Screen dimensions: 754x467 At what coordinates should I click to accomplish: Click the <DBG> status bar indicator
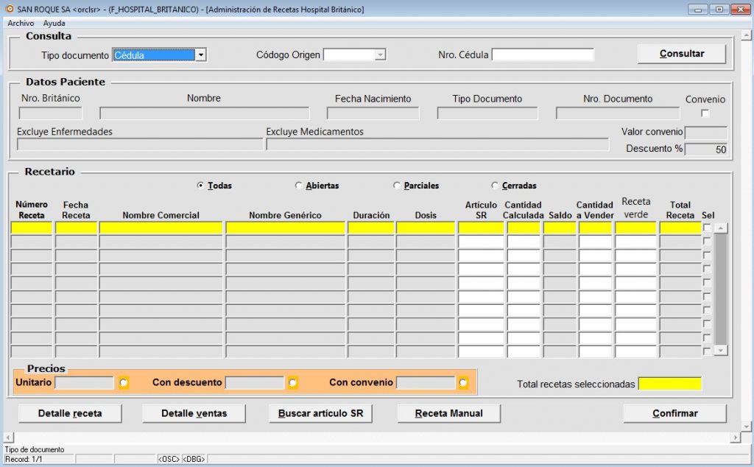(x=194, y=460)
